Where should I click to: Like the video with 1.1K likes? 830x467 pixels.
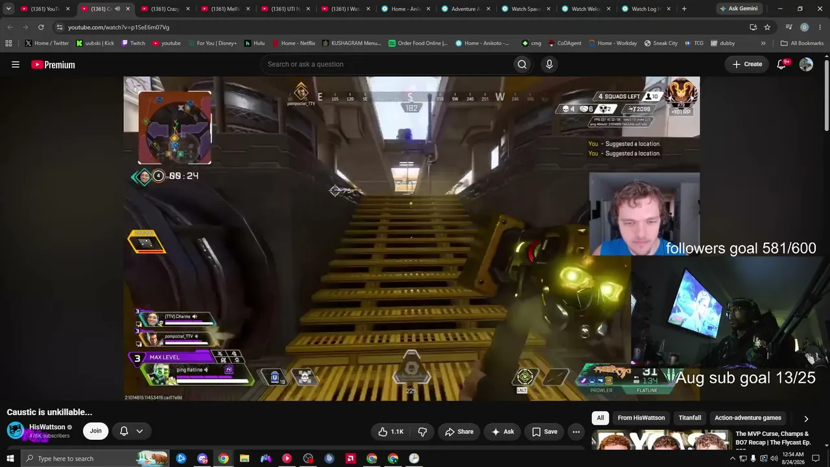click(x=390, y=431)
